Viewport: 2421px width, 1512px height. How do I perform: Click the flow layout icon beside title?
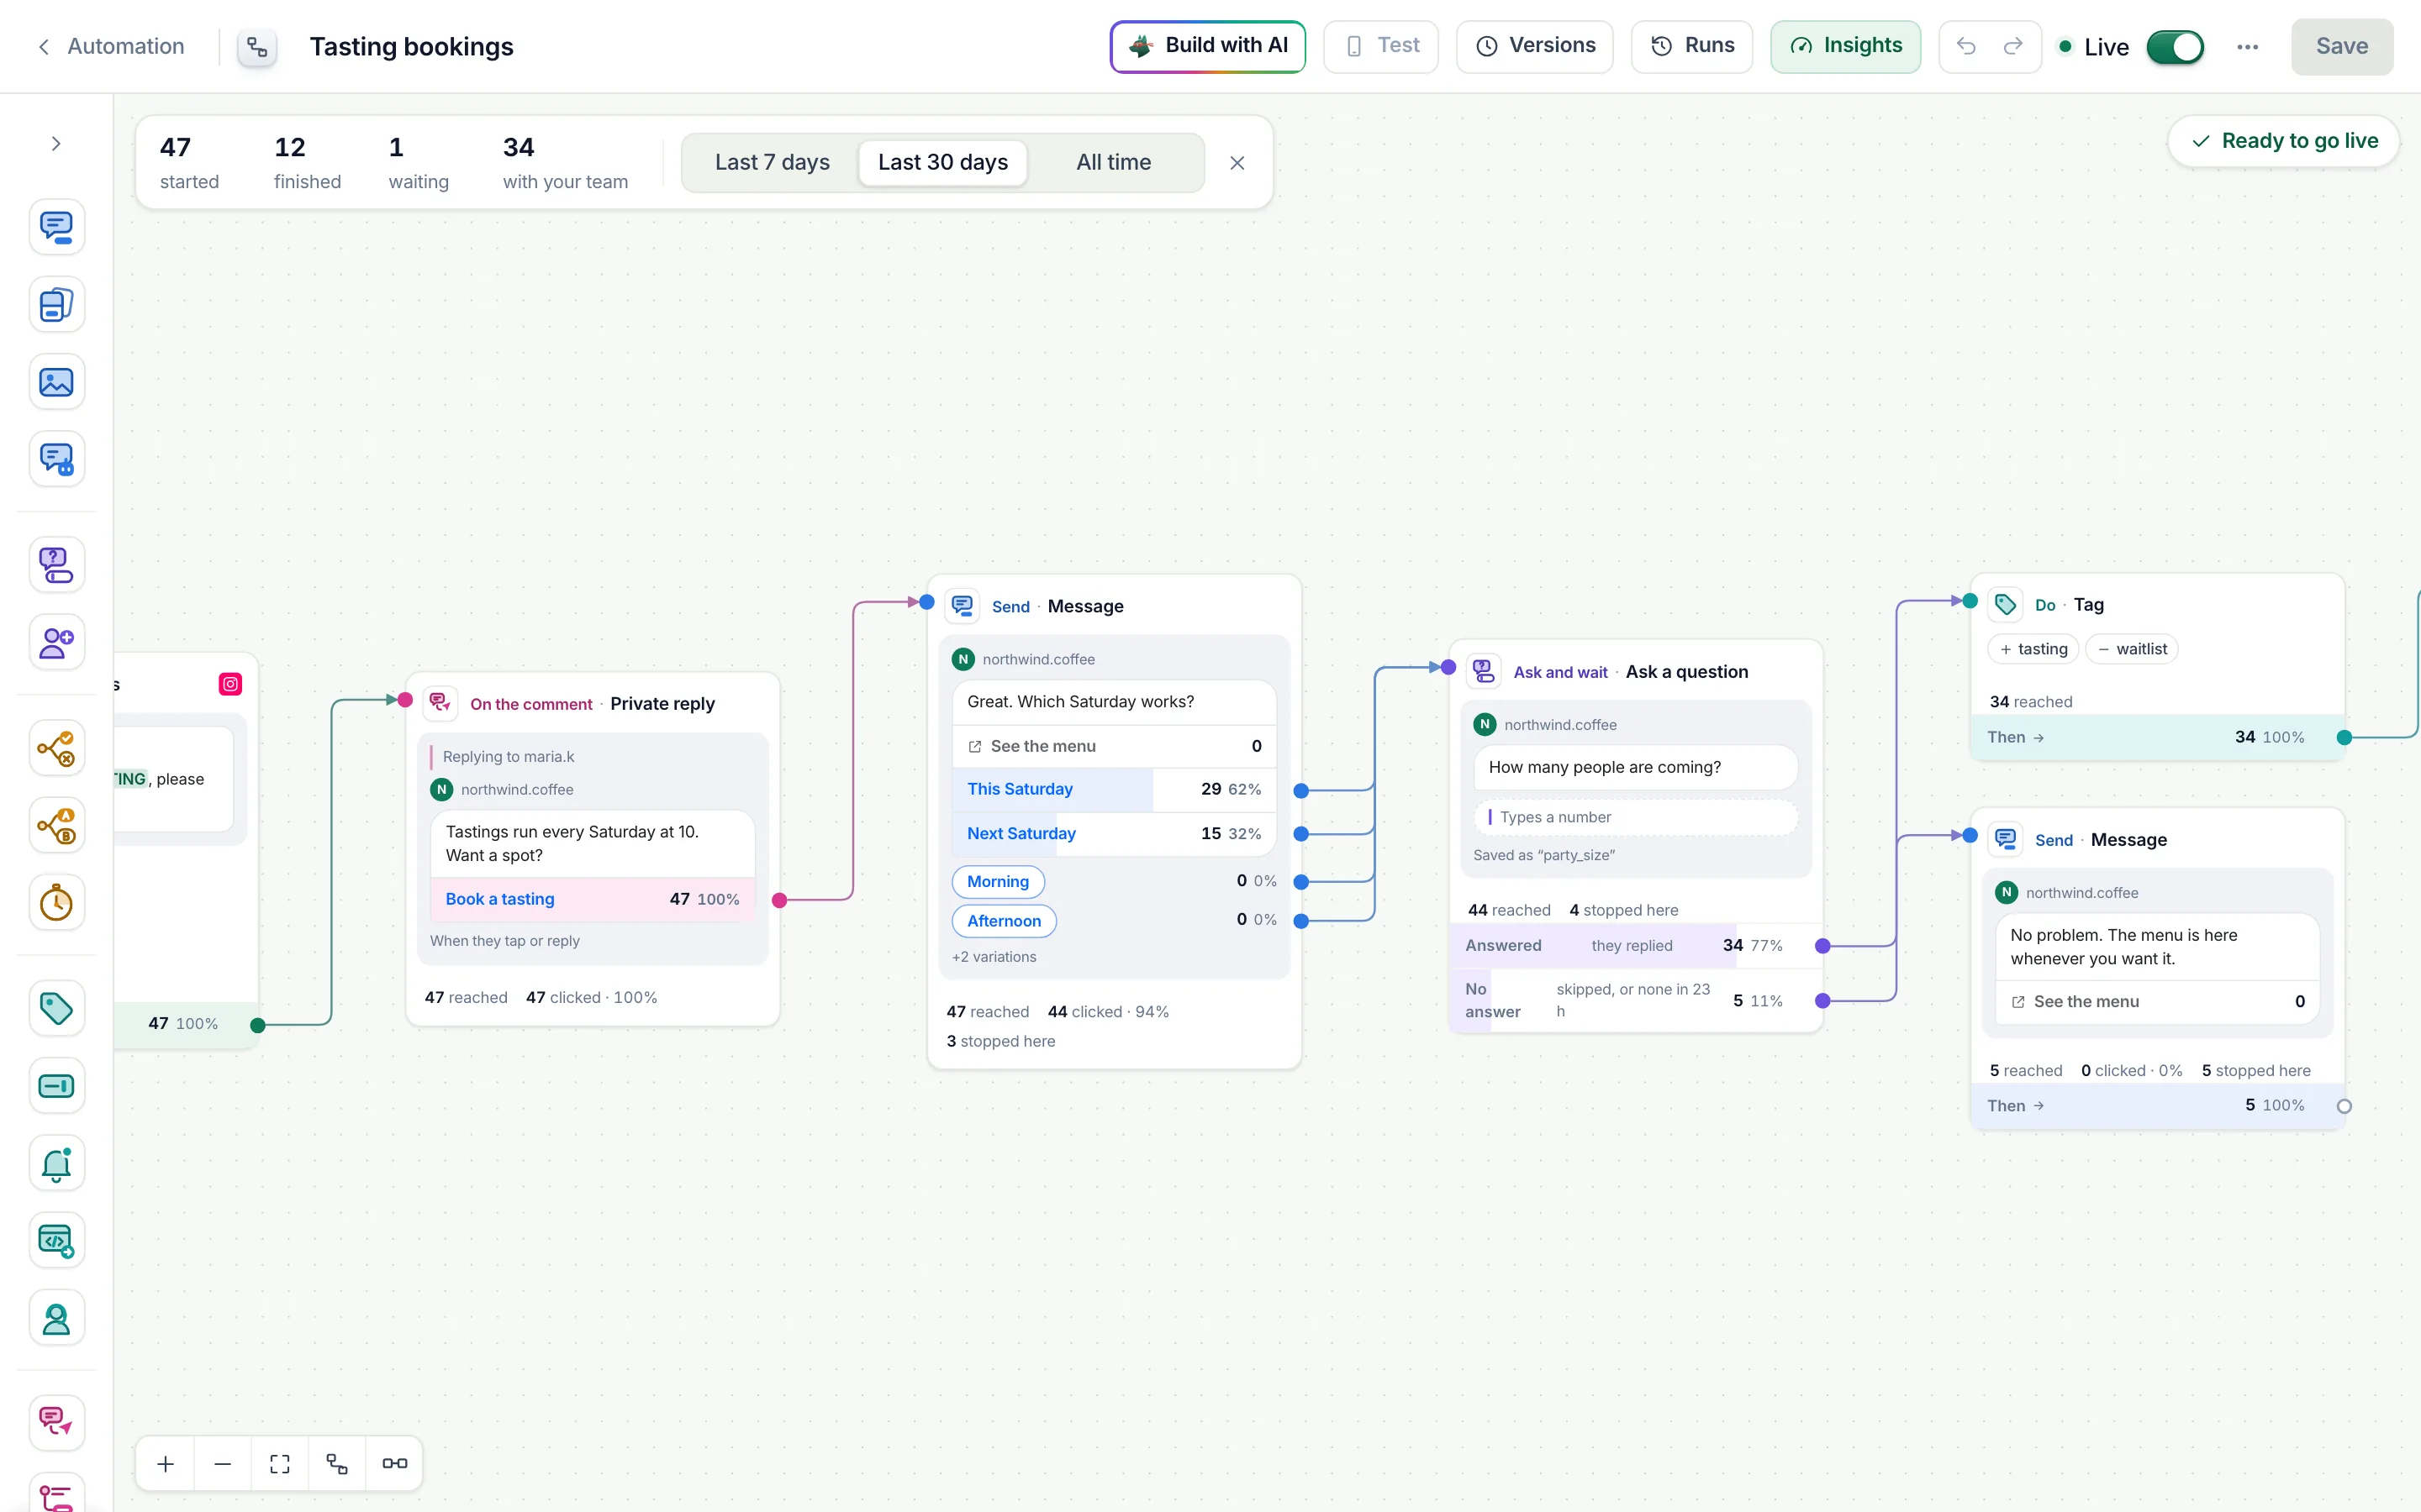pos(257,47)
